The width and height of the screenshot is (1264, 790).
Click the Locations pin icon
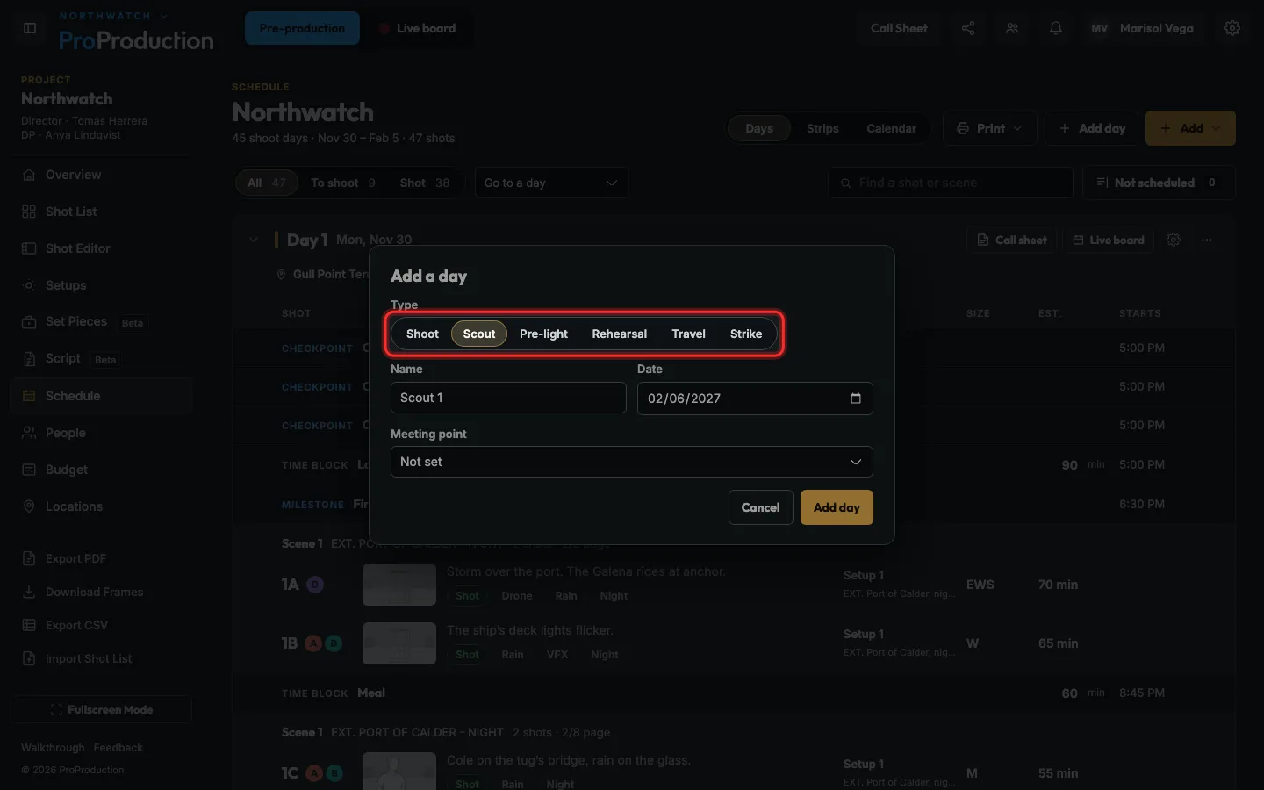coord(29,506)
